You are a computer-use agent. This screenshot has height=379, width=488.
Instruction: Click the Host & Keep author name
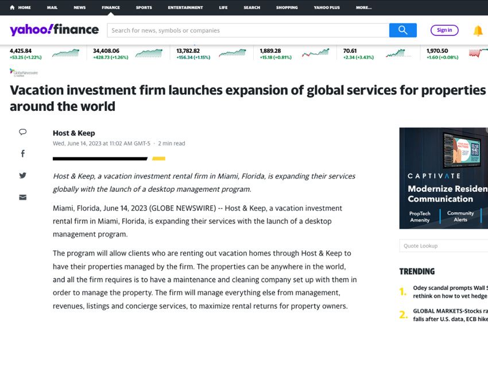[73, 133]
